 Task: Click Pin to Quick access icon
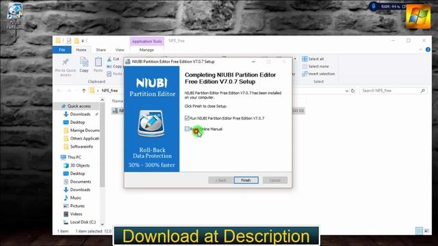click(x=66, y=61)
